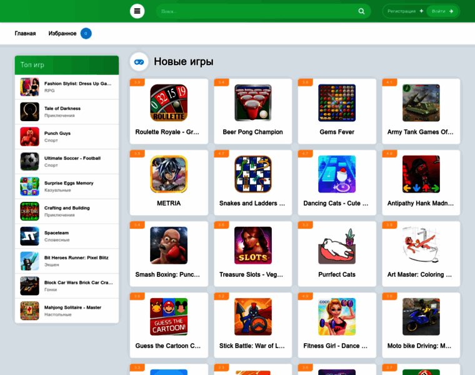Click the Регистрация button
Viewport: 475px width, 375px height.
405,11
